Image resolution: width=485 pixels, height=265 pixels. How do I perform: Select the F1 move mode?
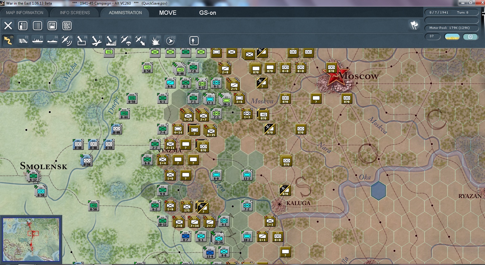[x=8, y=41]
